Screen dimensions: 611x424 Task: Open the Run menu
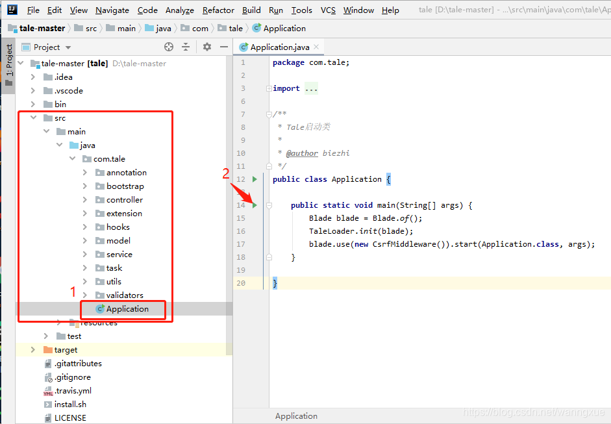coord(276,10)
